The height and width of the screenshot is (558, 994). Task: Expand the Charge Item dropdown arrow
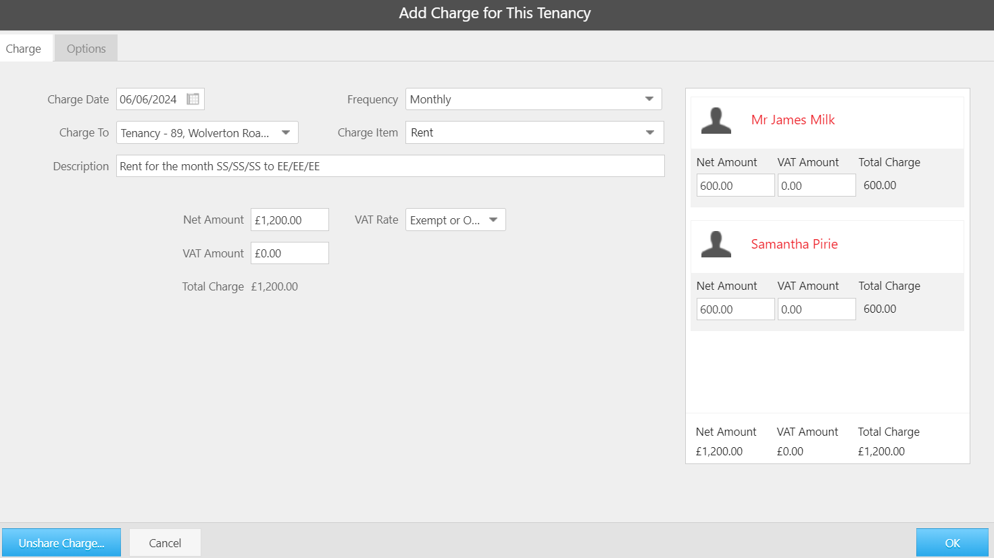(x=650, y=132)
